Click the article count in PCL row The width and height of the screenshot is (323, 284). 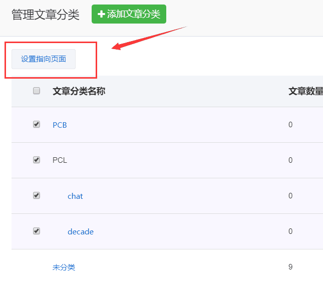coord(290,160)
